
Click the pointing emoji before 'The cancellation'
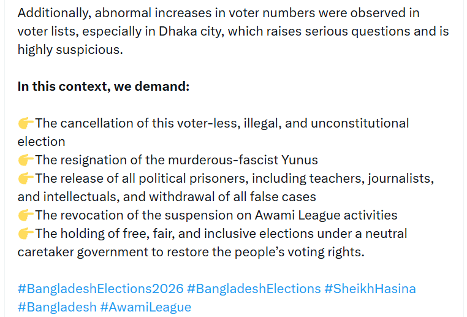tap(26, 123)
